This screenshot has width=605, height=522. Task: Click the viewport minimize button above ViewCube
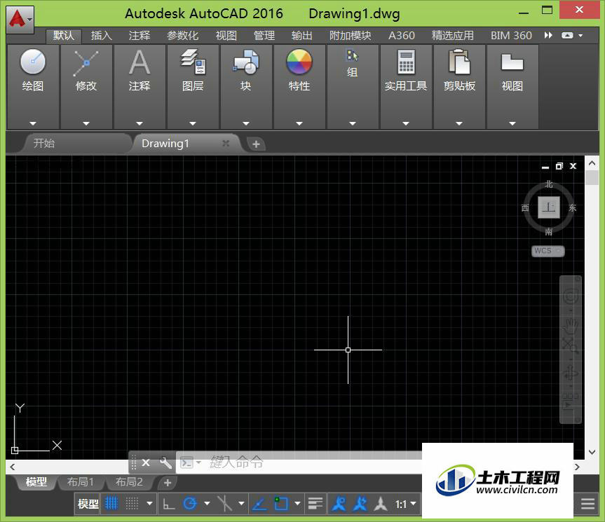point(545,167)
